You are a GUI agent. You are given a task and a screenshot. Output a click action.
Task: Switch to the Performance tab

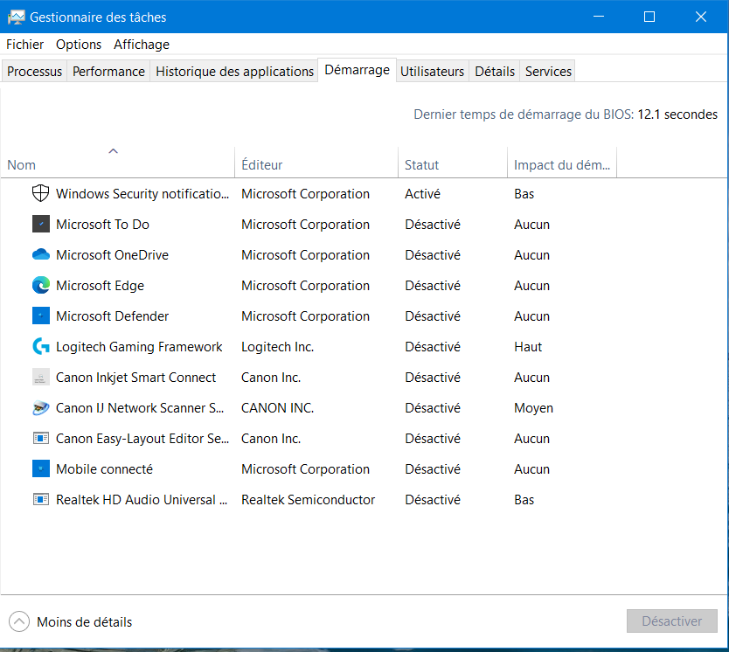tap(108, 71)
